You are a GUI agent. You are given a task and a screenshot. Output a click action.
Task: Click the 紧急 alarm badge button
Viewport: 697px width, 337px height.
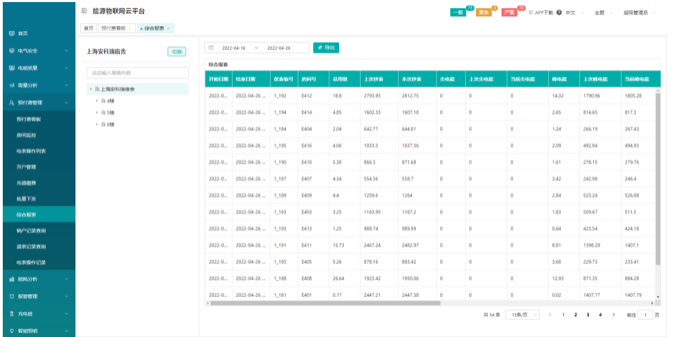pyautogui.click(x=484, y=13)
